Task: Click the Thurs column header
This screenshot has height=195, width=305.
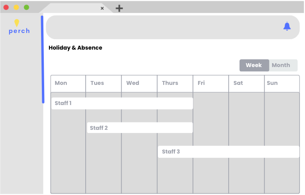Action: pyautogui.click(x=175, y=83)
